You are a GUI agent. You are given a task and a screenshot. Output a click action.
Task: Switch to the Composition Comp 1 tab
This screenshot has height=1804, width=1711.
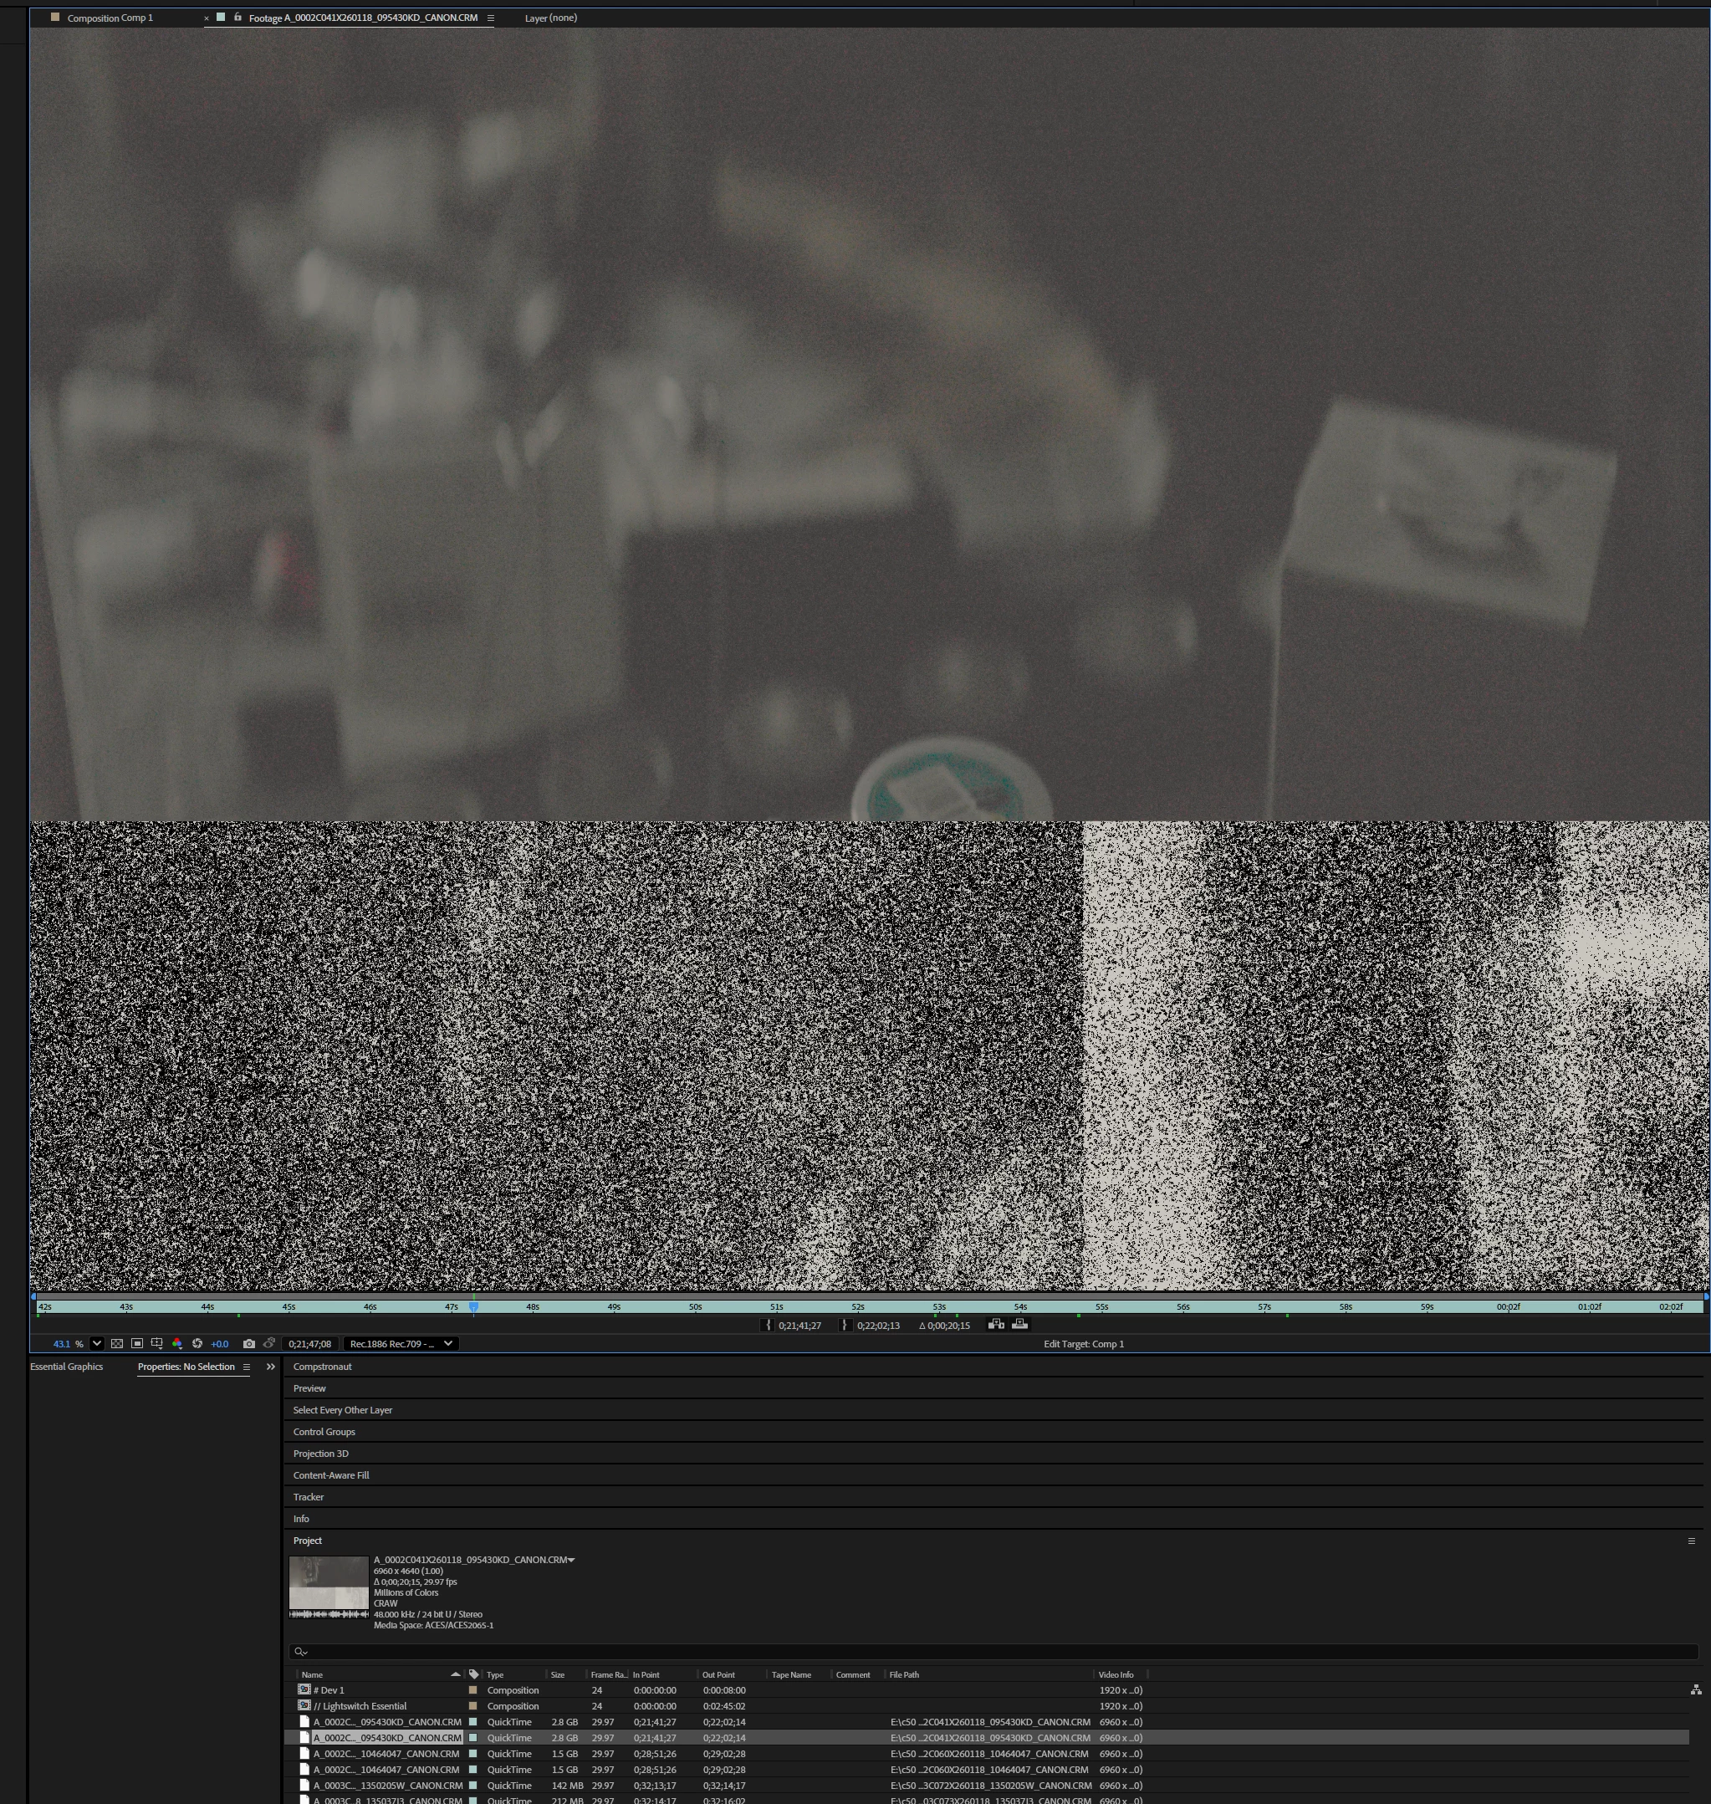pos(110,18)
